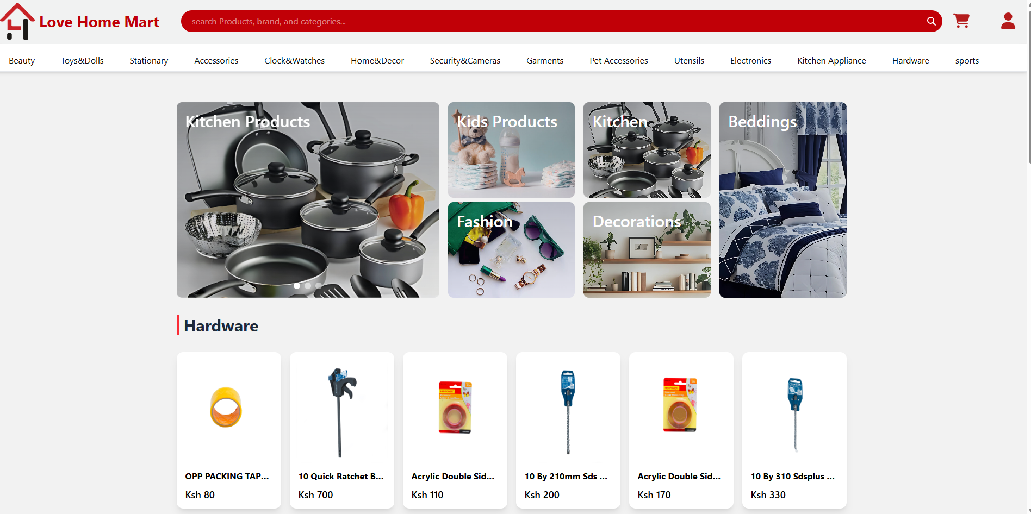
Task: Click the OPP Packing Tape product image
Action: pyautogui.click(x=226, y=408)
